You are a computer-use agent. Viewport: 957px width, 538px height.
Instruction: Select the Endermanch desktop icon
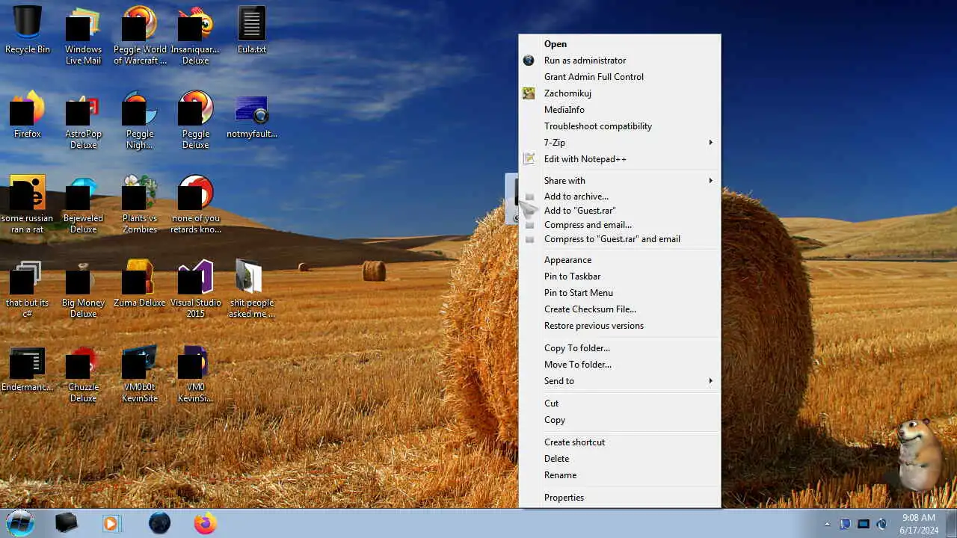(x=28, y=368)
